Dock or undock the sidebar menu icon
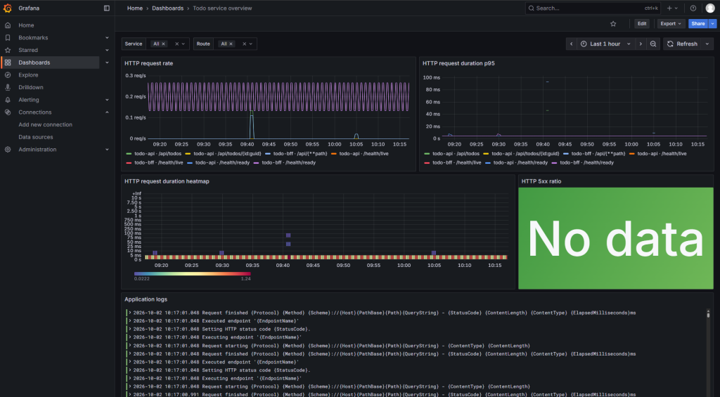 [x=107, y=8]
